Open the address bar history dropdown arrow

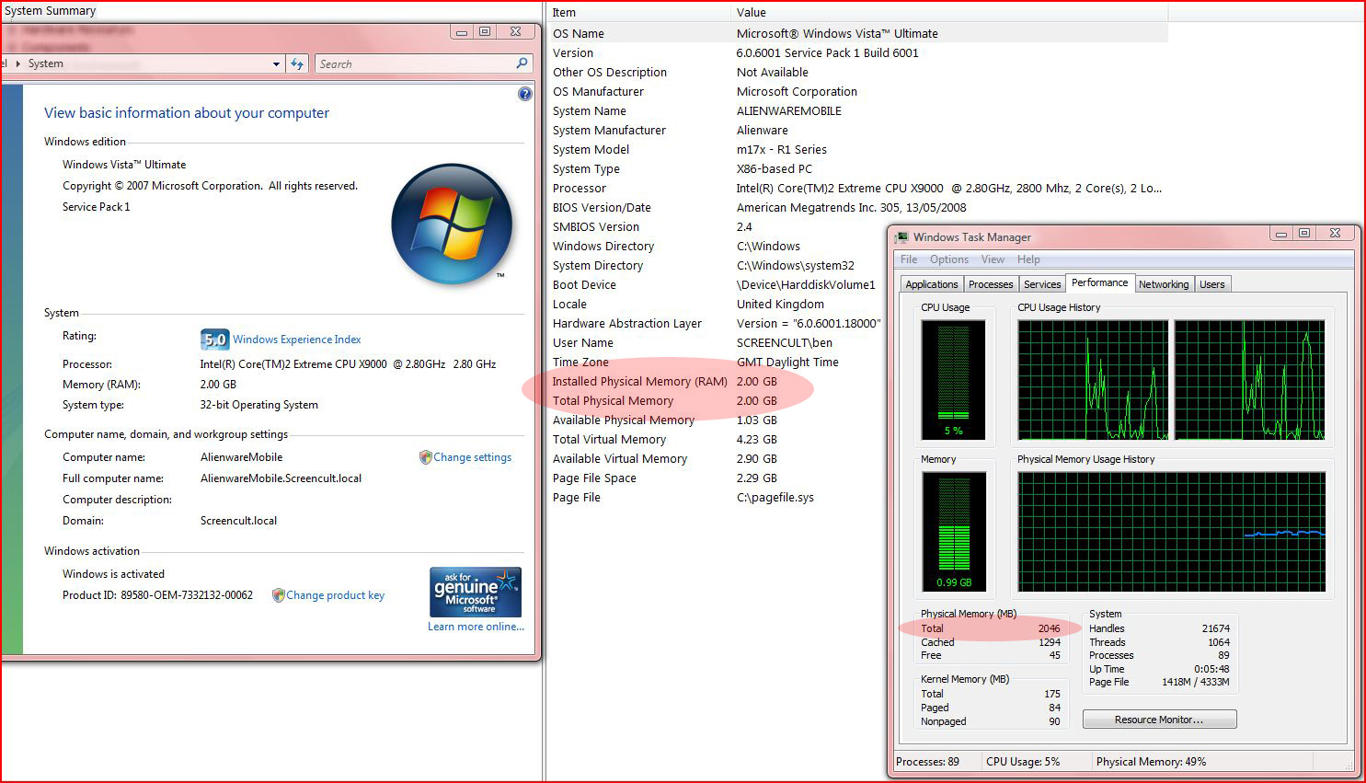pyautogui.click(x=276, y=64)
